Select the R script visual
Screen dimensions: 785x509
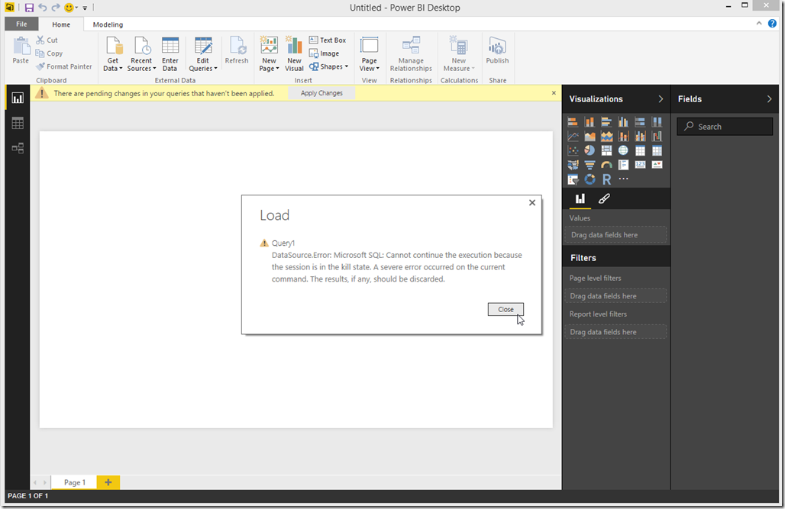(x=606, y=179)
